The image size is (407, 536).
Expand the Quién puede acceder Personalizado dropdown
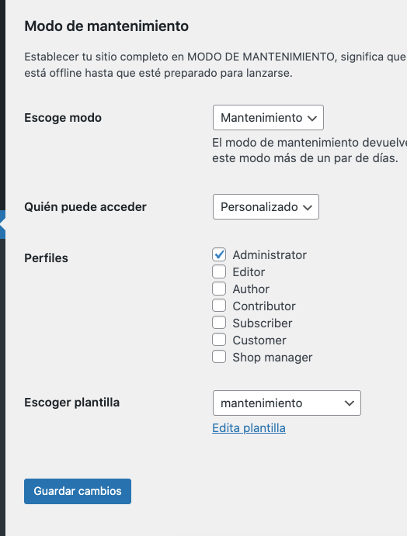point(266,207)
